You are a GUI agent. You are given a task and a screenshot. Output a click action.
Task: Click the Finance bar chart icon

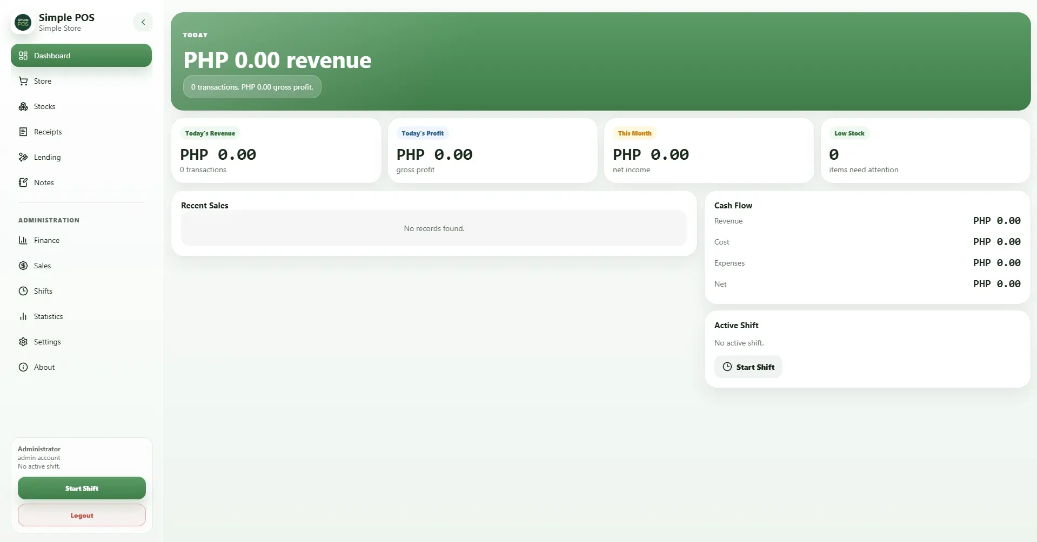tap(23, 240)
